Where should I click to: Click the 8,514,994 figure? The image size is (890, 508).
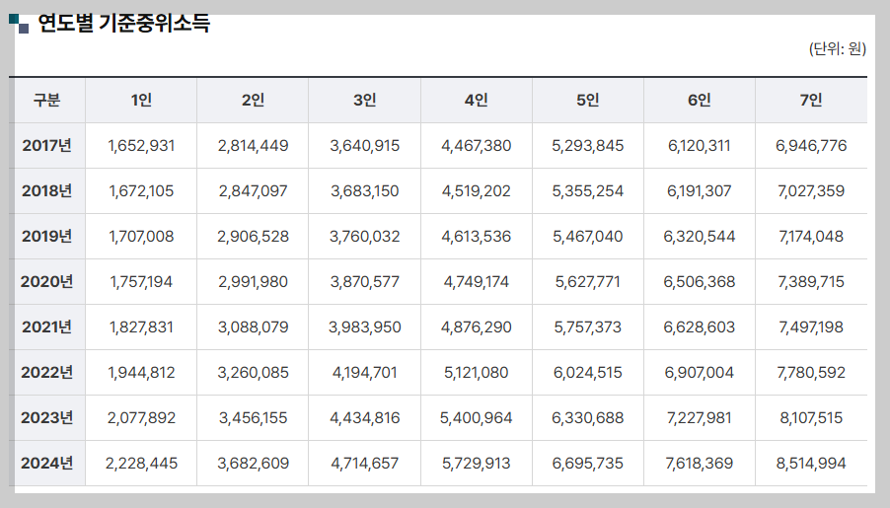[811, 464]
